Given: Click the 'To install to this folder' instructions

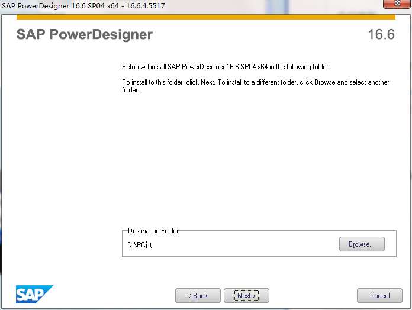Looking at the screenshot, I should point(255,86).
